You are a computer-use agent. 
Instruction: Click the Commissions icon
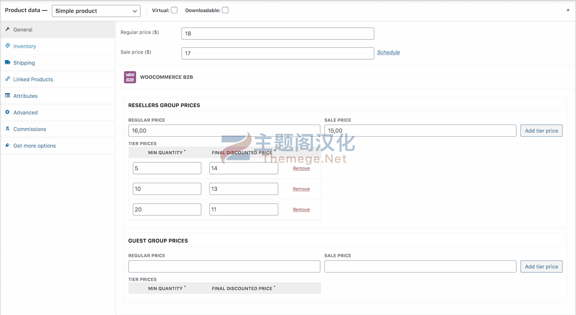click(x=7, y=128)
